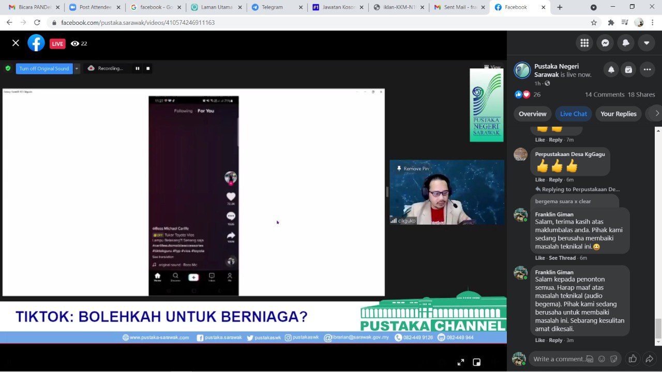Expand the Original Sound dropdown arrow
The width and height of the screenshot is (662, 372).
click(77, 68)
